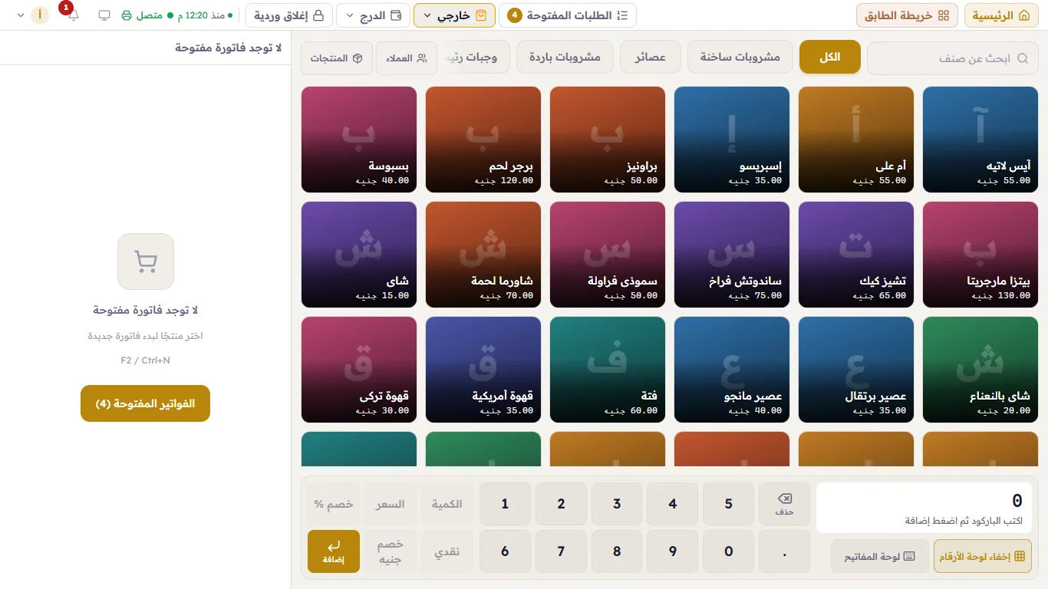Click the backspace delete key on the numpad
1048x589 pixels.
tap(784, 504)
